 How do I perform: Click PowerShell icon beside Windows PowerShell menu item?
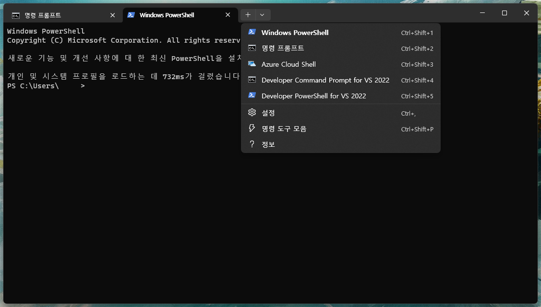252,32
